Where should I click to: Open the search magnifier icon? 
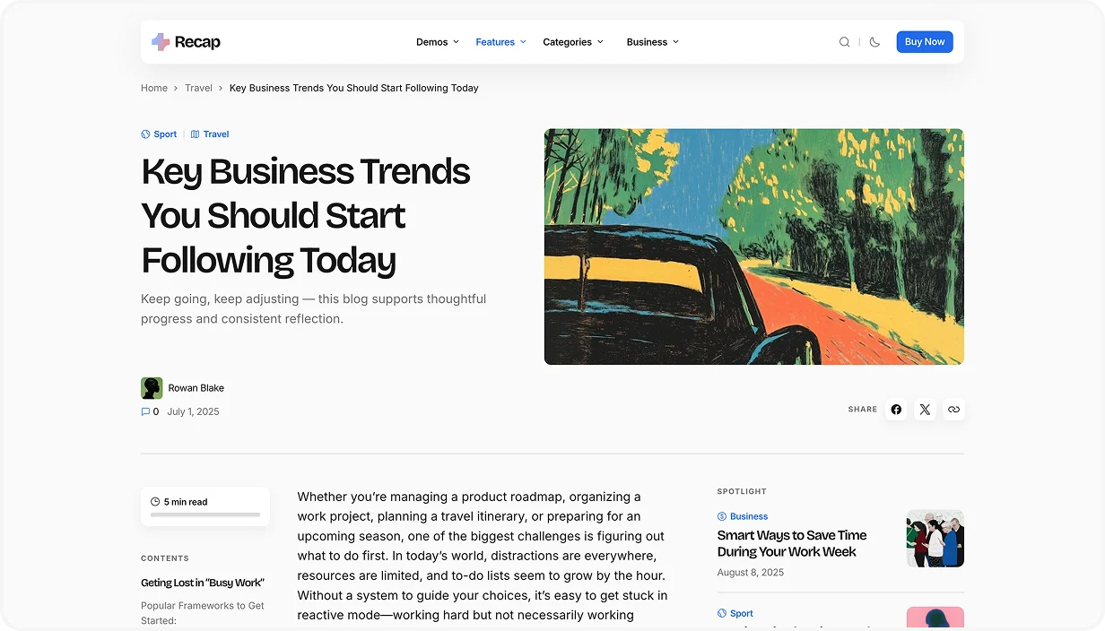click(x=844, y=42)
